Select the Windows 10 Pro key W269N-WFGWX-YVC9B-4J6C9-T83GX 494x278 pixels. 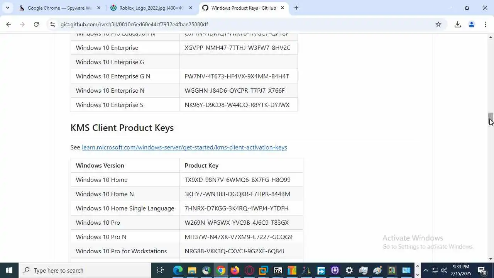[237, 222]
